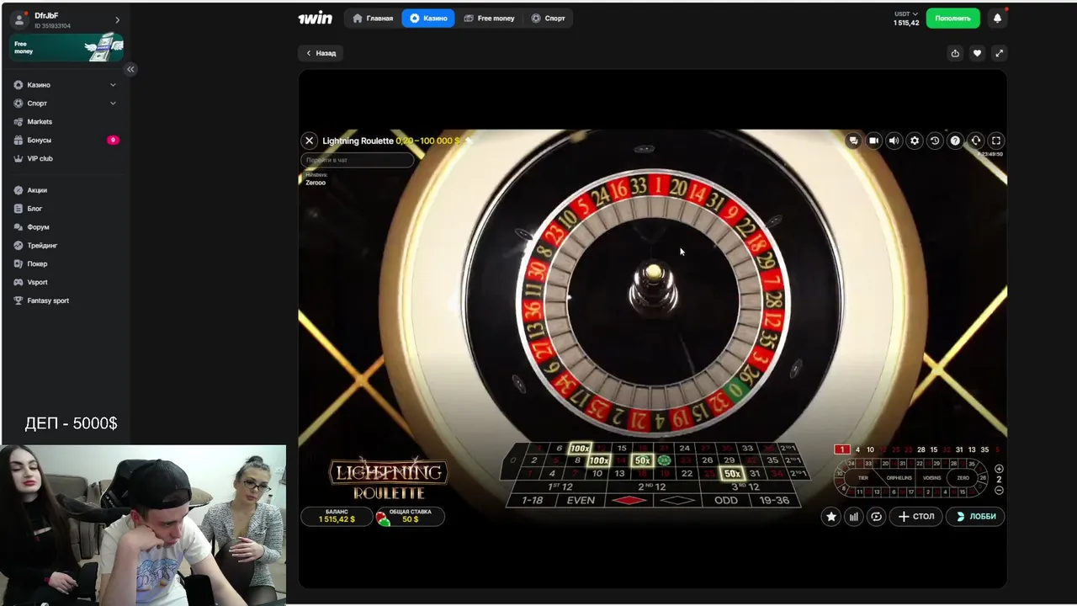Screen dimensions: 1077x606
Task: Expand game frame with arrows icon
Action: click(x=999, y=53)
